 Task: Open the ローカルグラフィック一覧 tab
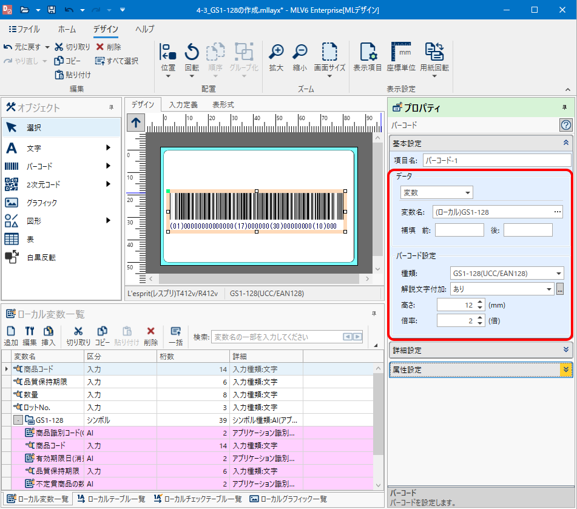[288, 499]
